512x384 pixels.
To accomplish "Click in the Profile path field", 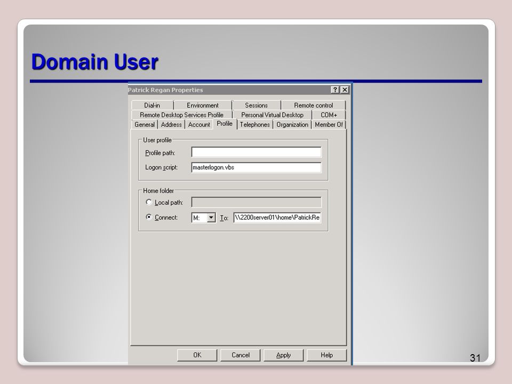I will pyautogui.click(x=257, y=152).
